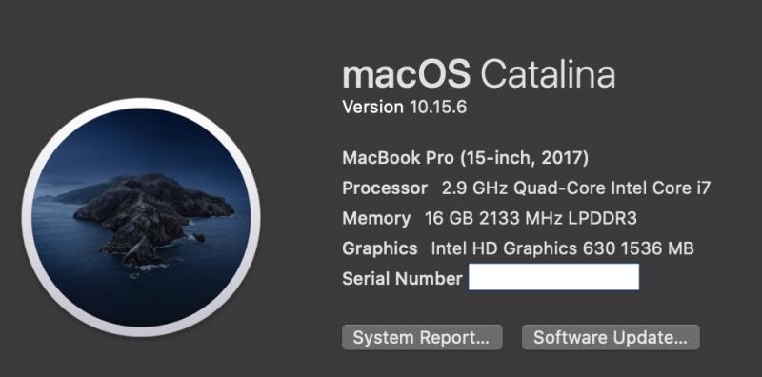Open the System Report... button
This screenshot has width=762, height=377.
pos(422,337)
